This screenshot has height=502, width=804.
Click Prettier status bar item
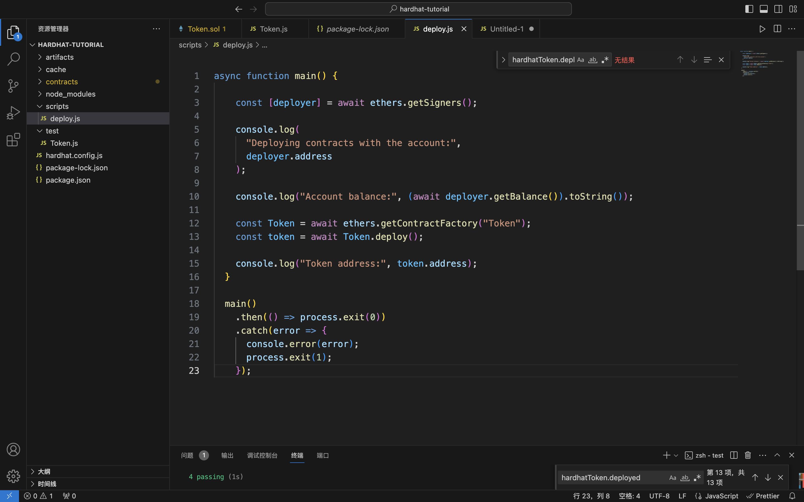[763, 496]
